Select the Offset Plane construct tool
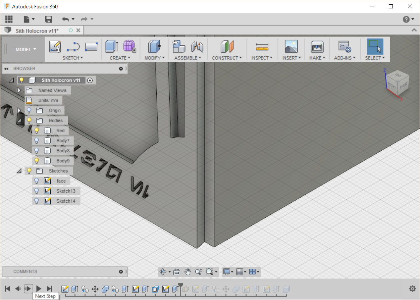This screenshot has height=300, width=420. pyautogui.click(x=227, y=46)
